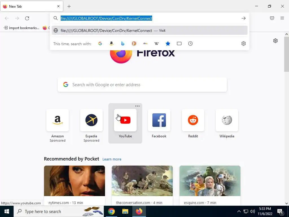
Task: Open YouTube tile's three-dot menu
Action: tap(137, 106)
